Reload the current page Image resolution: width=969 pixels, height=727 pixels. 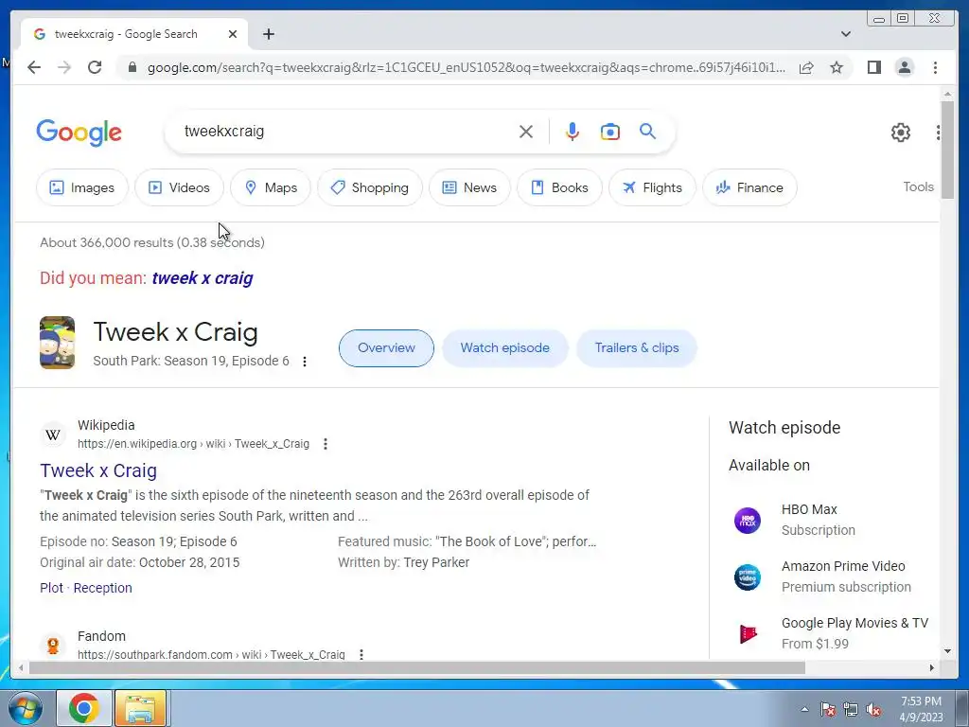[95, 67]
